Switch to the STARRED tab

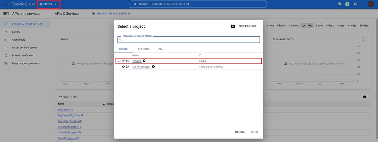point(143,49)
